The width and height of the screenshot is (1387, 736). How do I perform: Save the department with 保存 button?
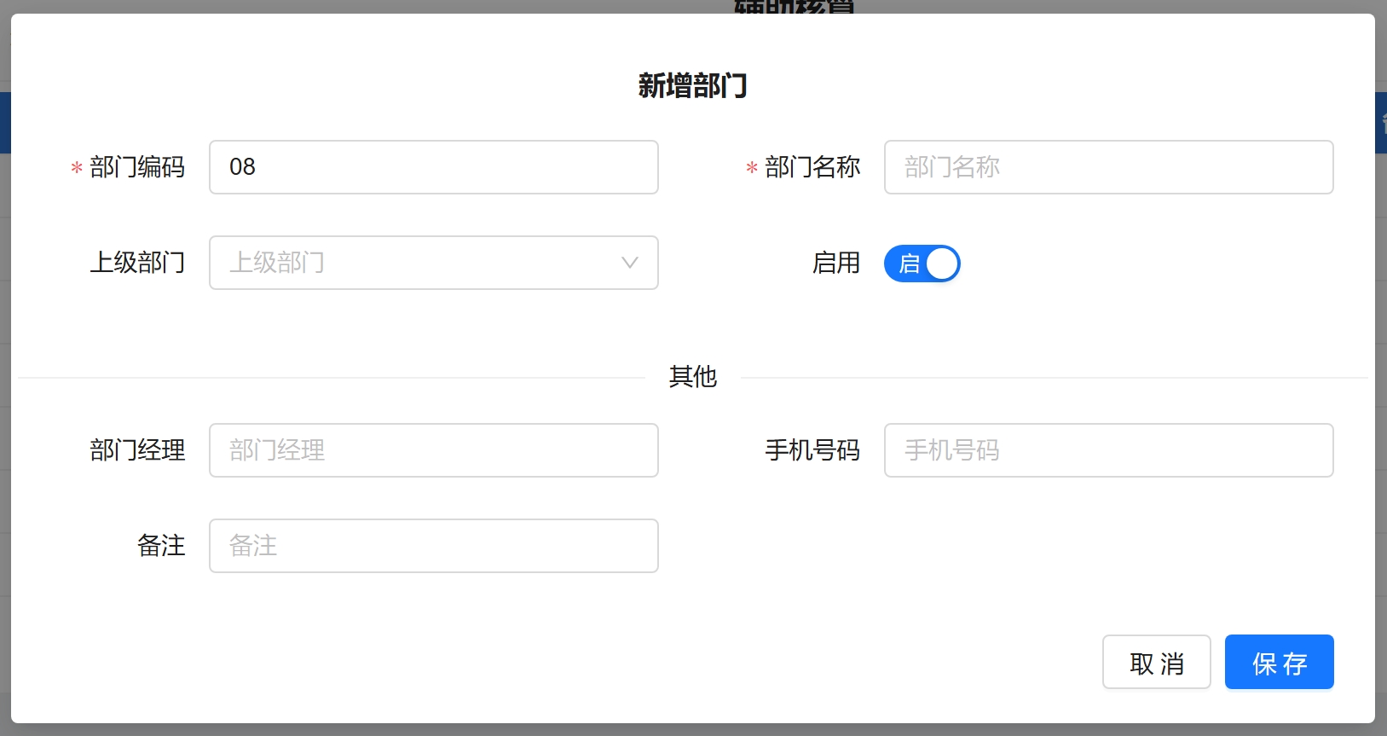1279,662
